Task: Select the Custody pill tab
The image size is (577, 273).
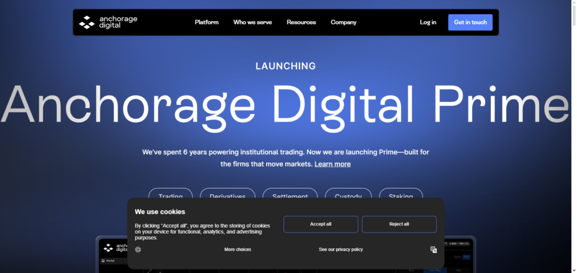Action: point(348,193)
